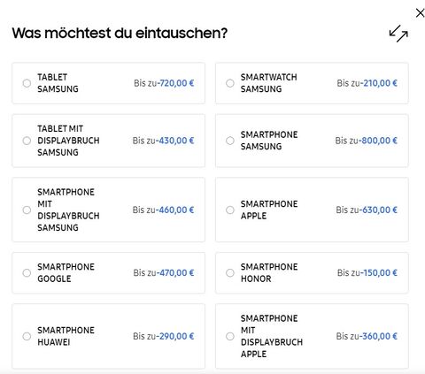
Task: Pick the Smartphone Honor radio button
Action: coord(230,273)
